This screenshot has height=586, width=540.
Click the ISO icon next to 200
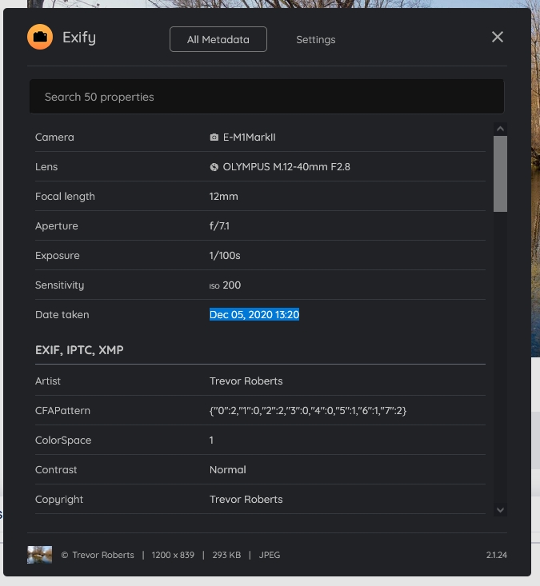coord(214,285)
